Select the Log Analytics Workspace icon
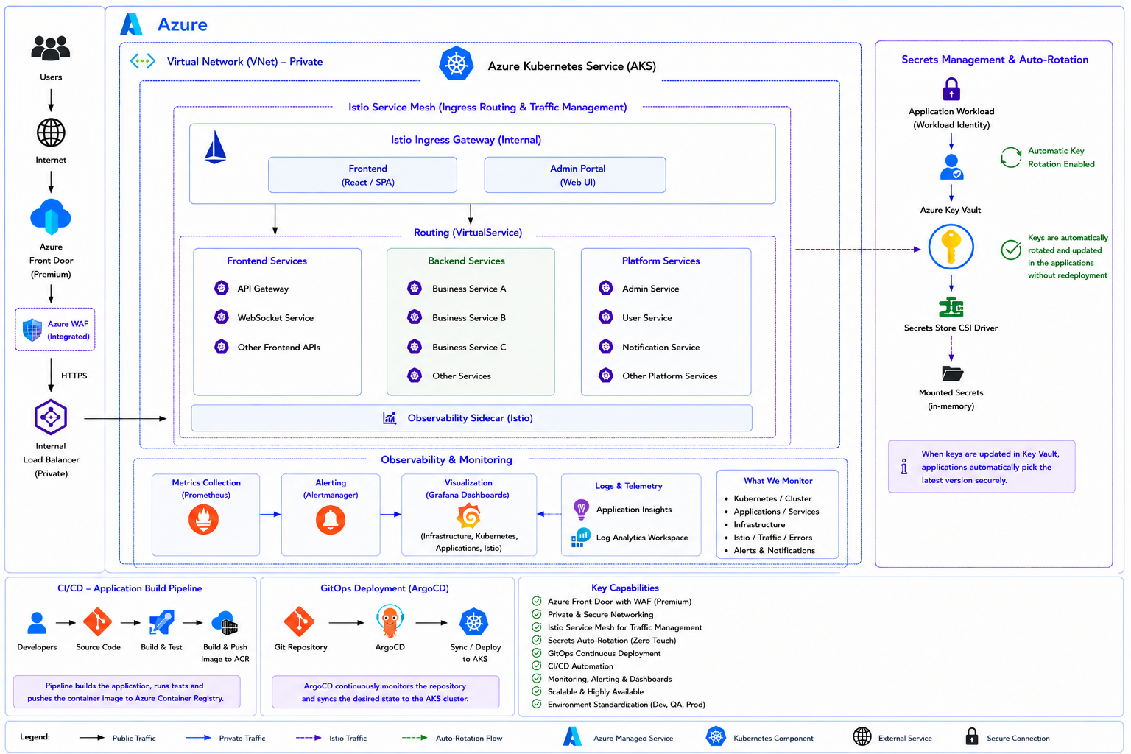 point(581,538)
